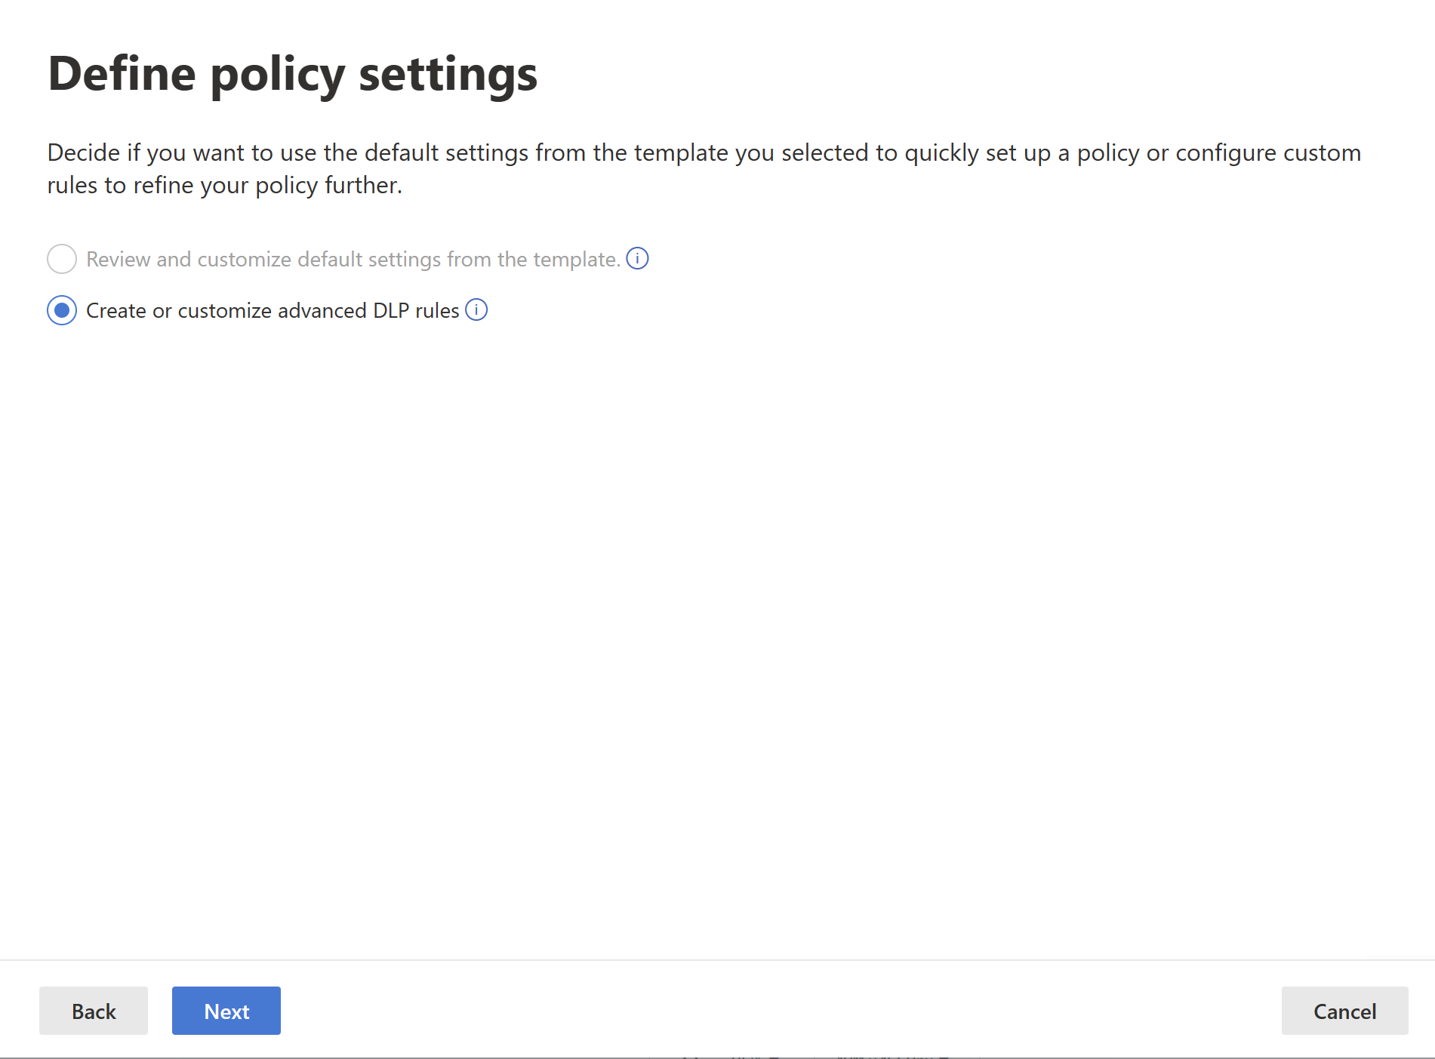1435x1059 pixels.
Task: Click the 'Create or customize advanced DLP rules' label
Action: click(273, 310)
